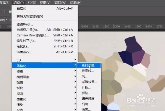
Task: Apply the 查找边缘 filter
Action: click(89, 65)
